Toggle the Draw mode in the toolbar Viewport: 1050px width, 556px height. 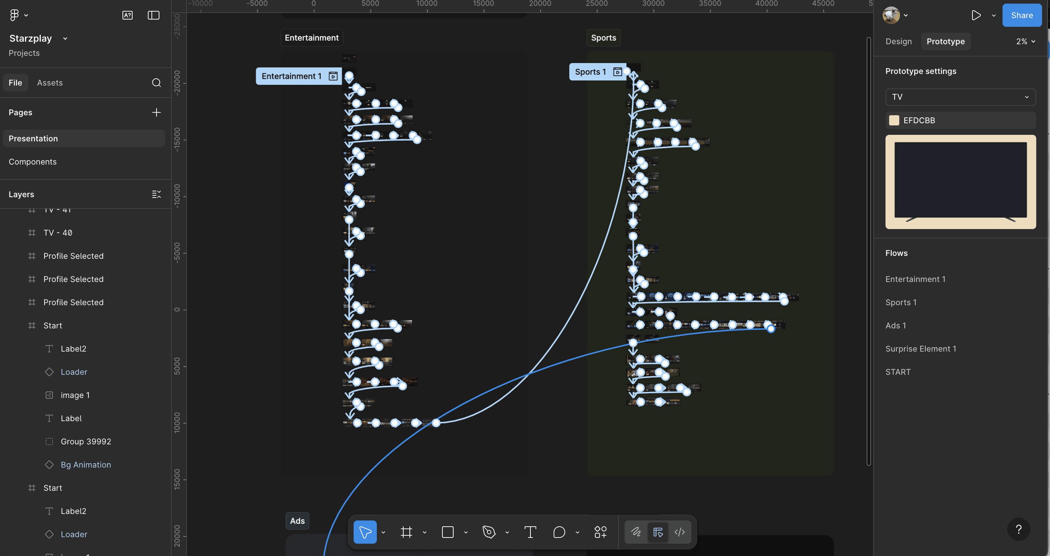coord(636,532)
